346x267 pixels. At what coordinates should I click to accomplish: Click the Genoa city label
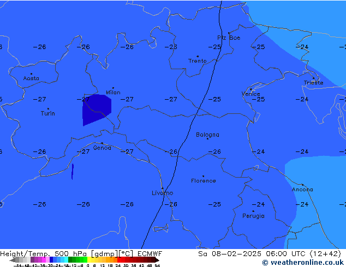tap(102, 148)
